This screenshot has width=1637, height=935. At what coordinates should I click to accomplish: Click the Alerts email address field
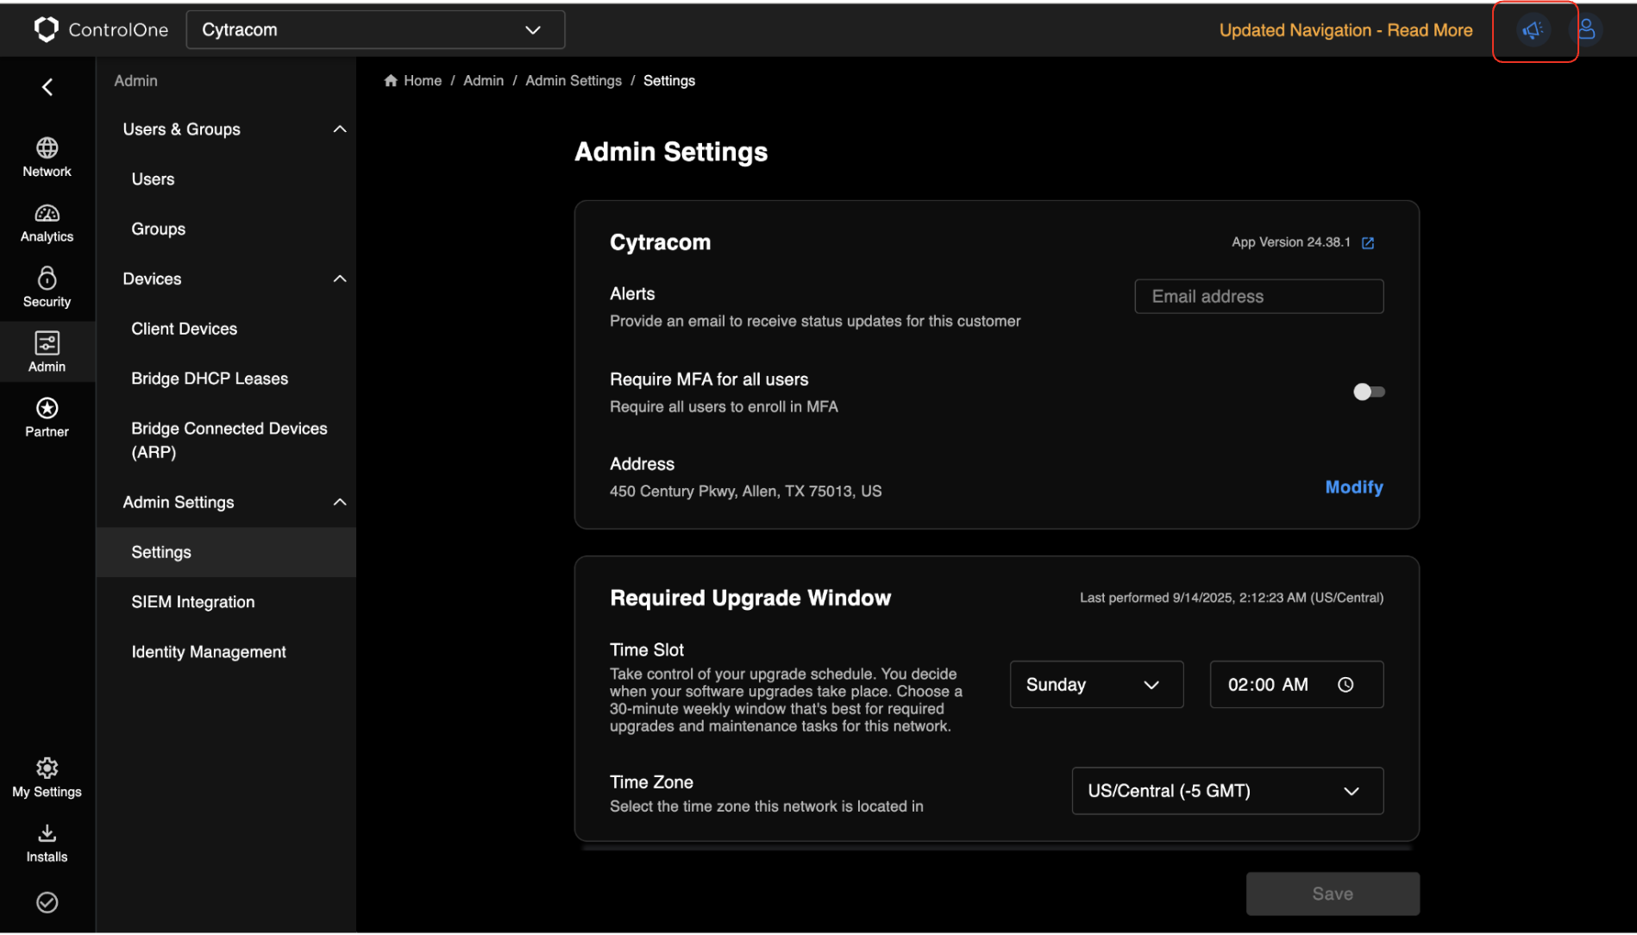coord(1258,297)
